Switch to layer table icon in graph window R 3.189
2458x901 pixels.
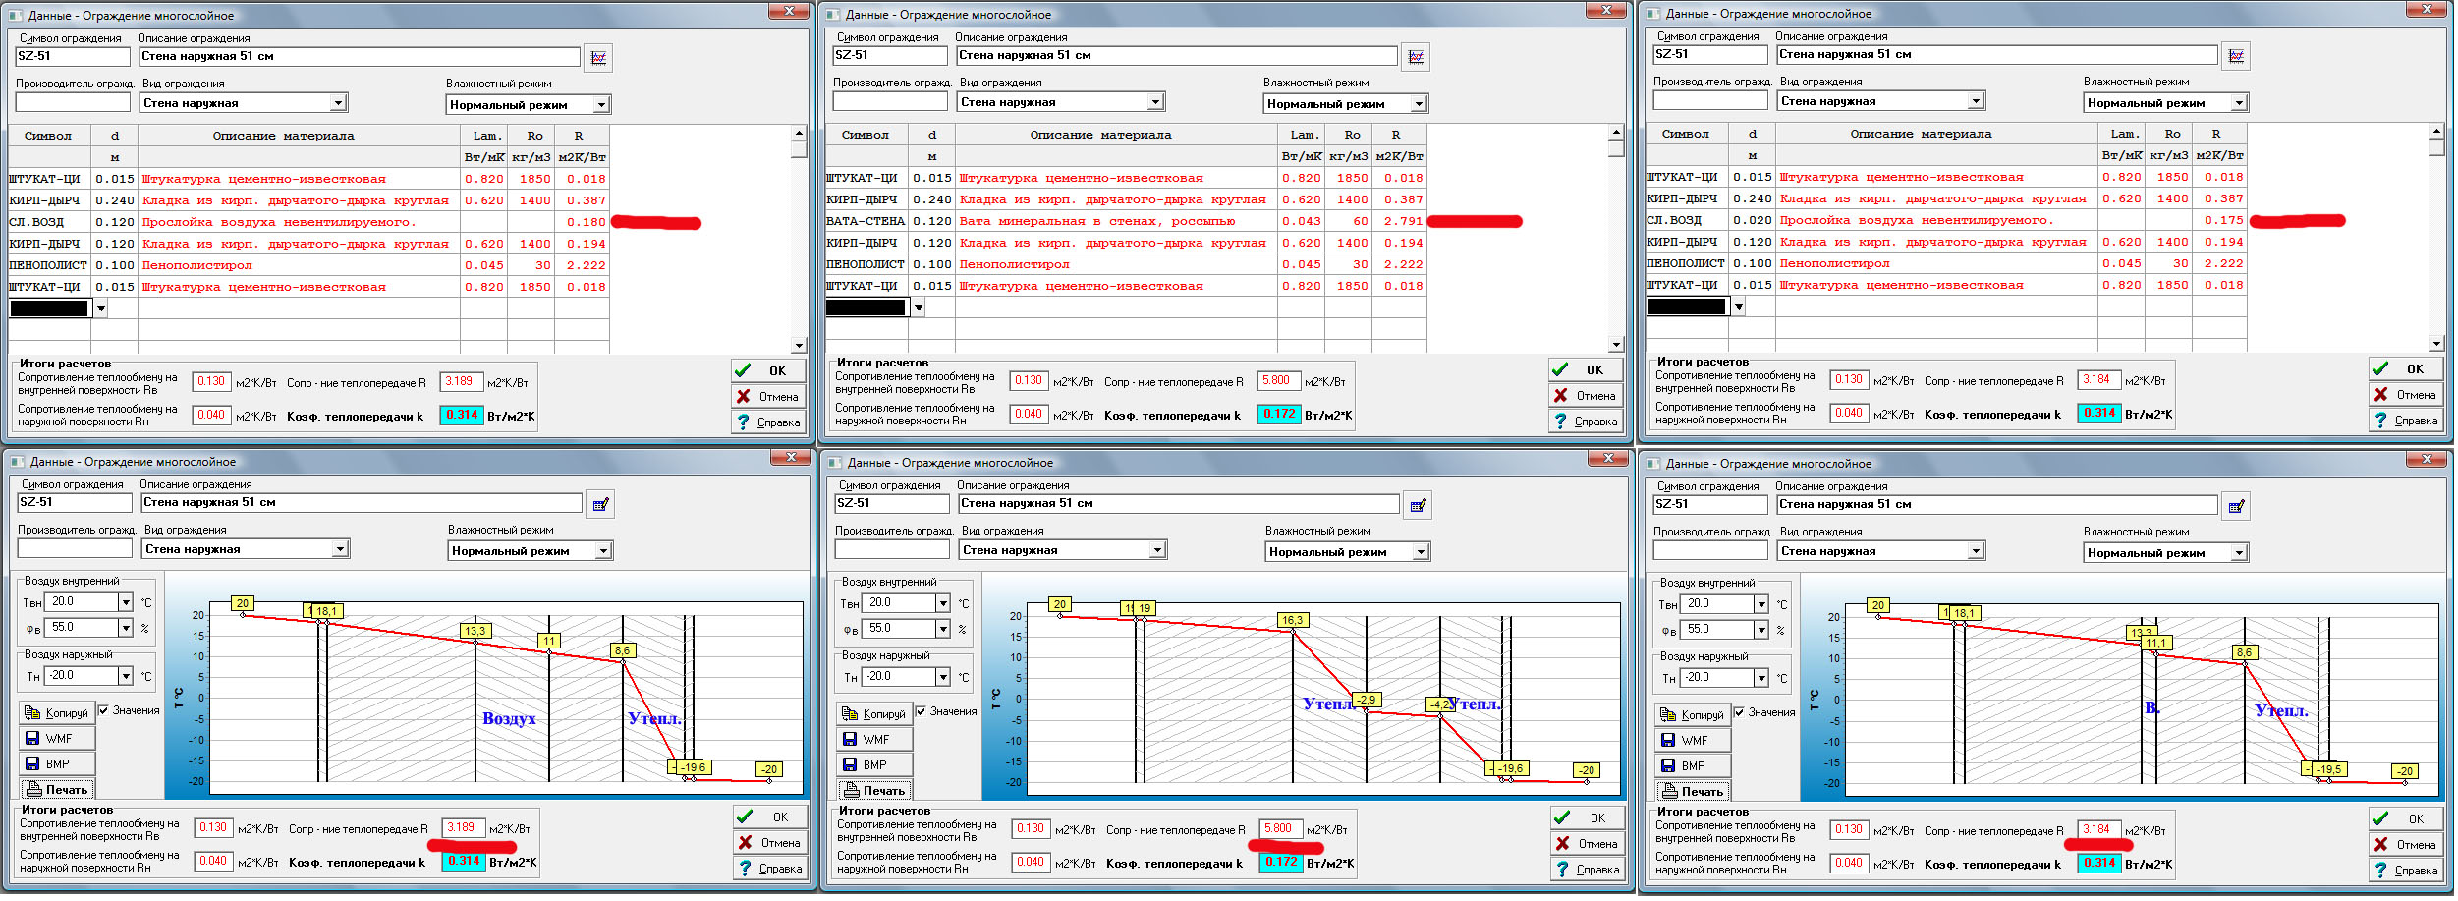click(x=600, y=504)
